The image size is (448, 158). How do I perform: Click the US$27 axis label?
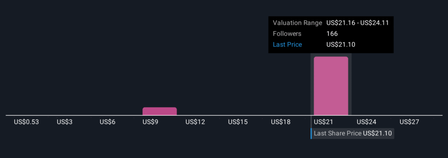(409, 122)
